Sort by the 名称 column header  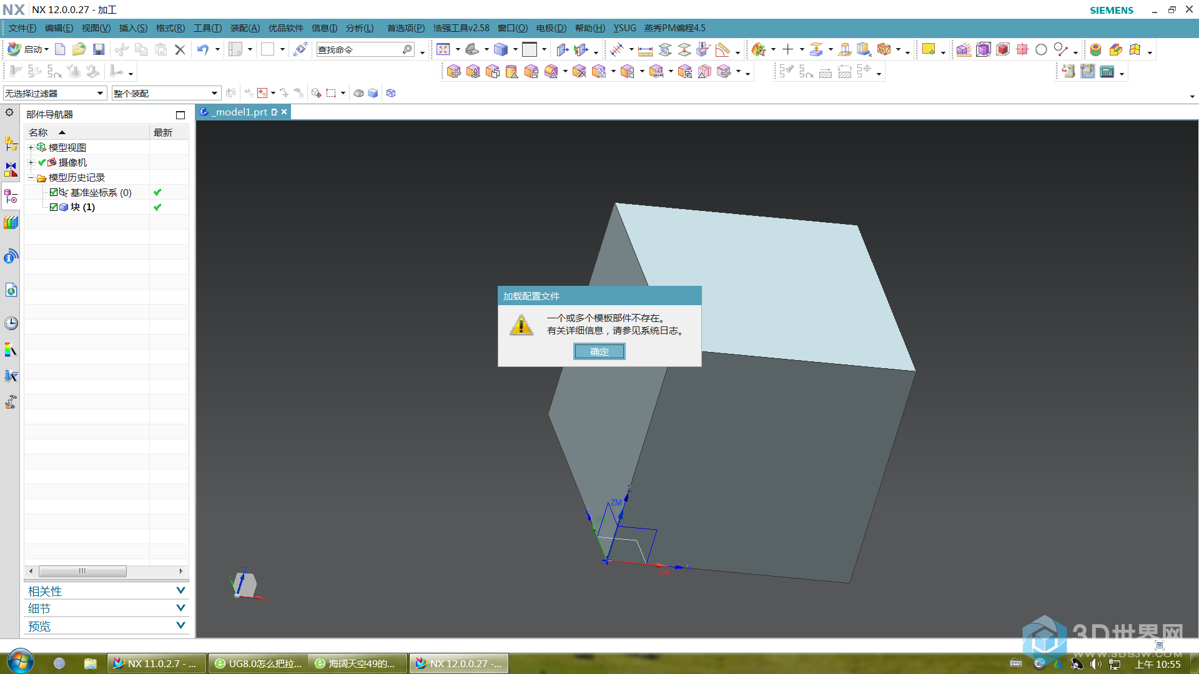coord(86,132)
